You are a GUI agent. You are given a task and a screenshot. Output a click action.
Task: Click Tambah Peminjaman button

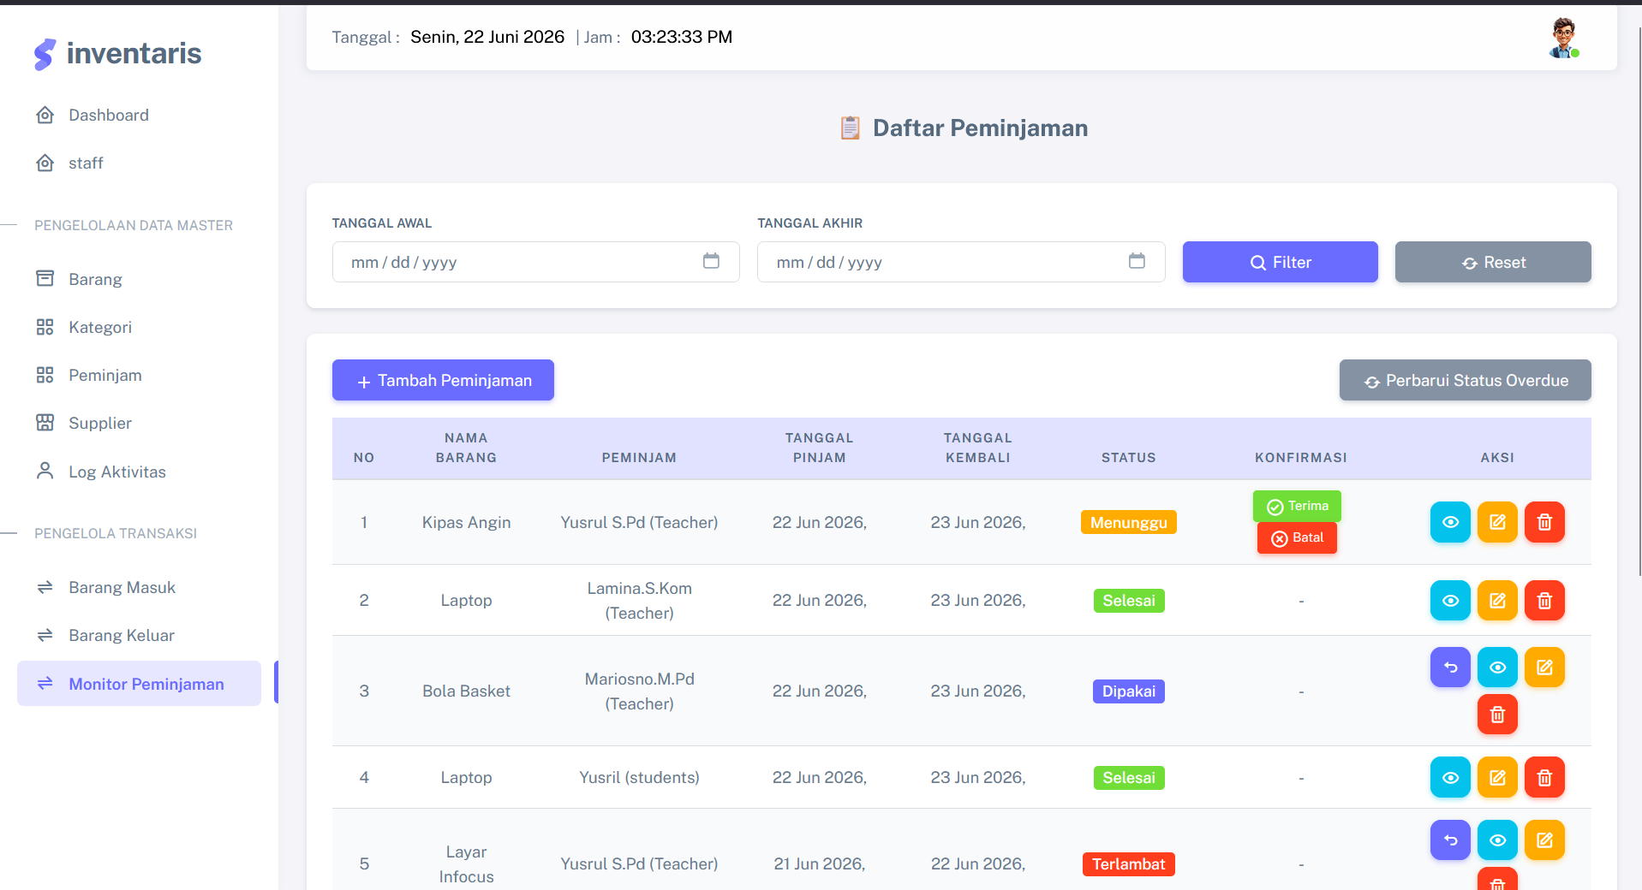[443, 380]
